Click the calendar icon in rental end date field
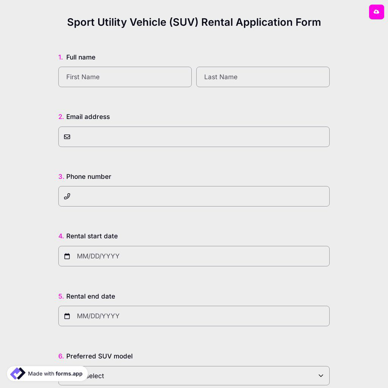The image size is (388, 388). [67, 316]
